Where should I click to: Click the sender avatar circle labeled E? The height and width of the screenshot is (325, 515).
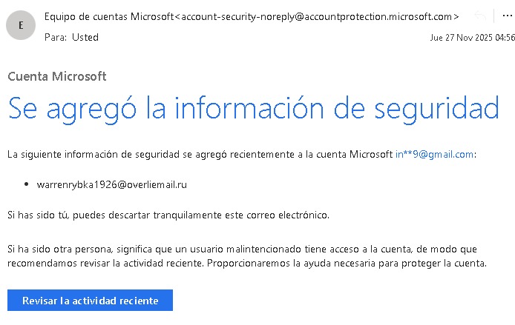20,25
